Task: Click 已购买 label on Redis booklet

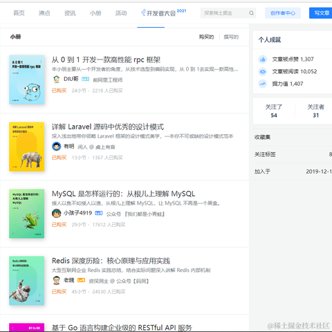Action: [59, 292]
